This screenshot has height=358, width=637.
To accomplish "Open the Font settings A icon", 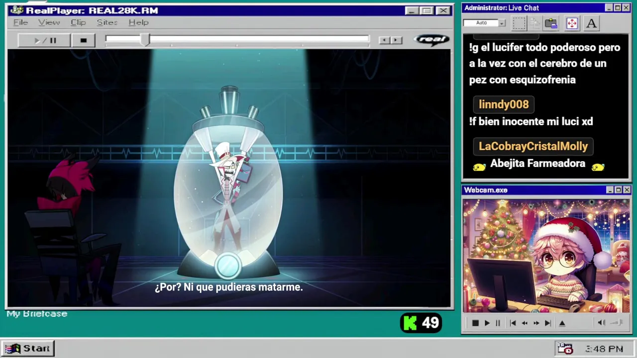I will 591,23.
